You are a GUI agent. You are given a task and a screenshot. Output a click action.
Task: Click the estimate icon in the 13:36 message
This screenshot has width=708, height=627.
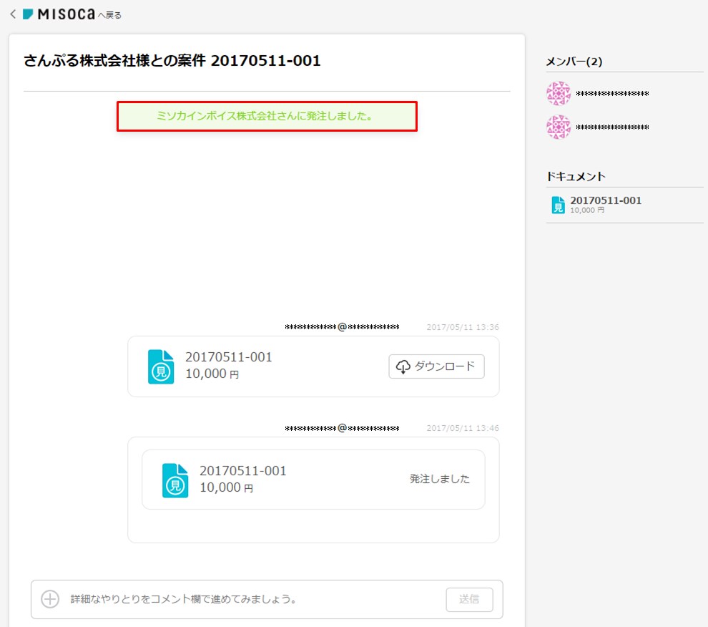pos(161,366)
